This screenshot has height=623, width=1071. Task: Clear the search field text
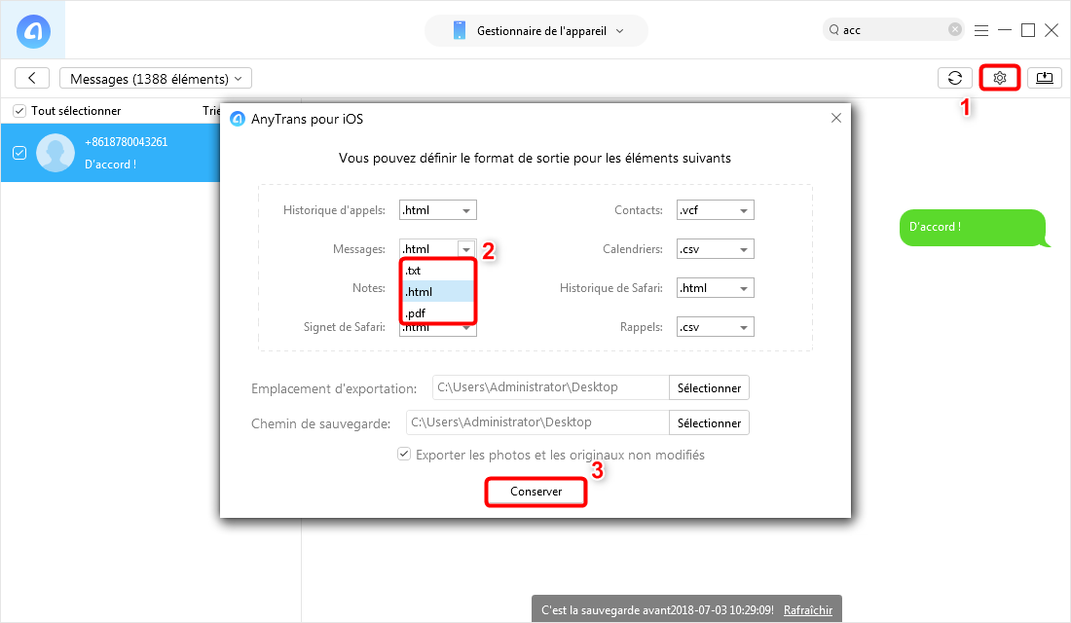tap(955, 29)
